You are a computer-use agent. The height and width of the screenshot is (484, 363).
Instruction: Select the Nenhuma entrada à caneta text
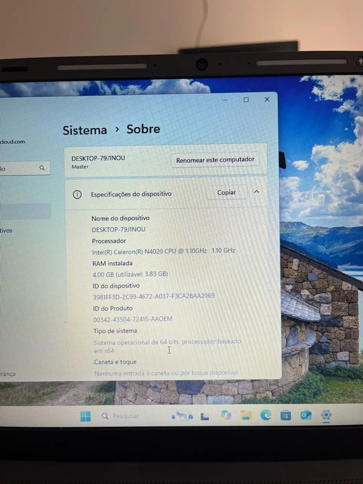166,373
